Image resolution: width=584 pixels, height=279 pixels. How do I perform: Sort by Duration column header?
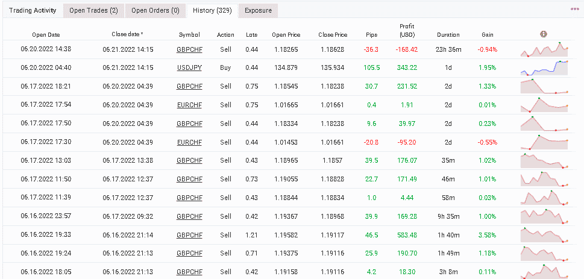pyautogui.click(x=448, y=34)
